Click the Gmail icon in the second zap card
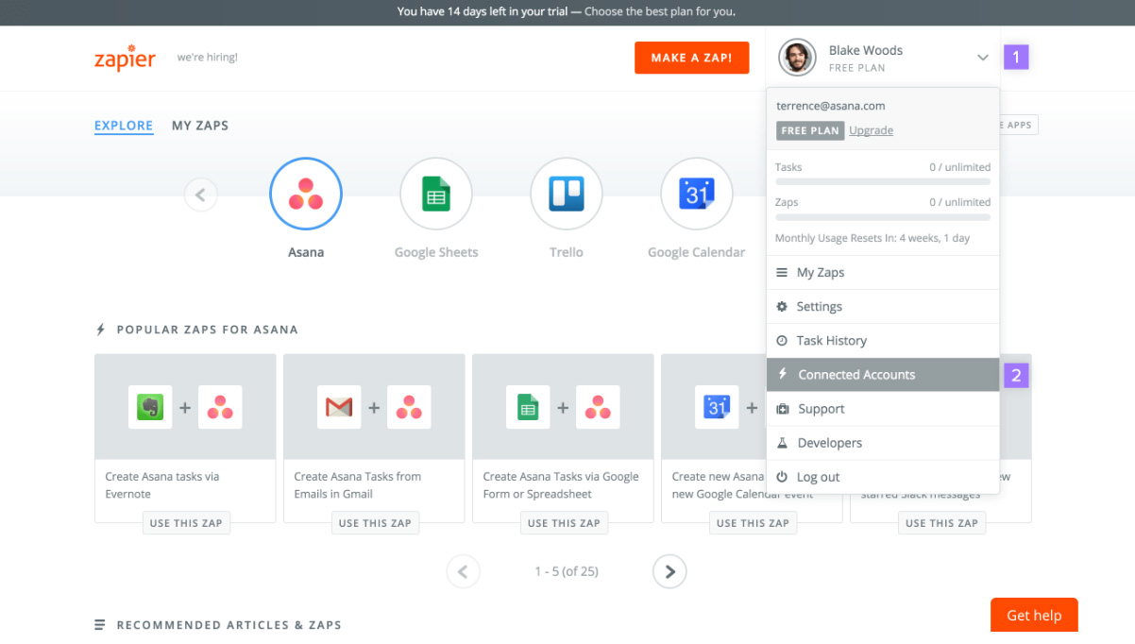Image resolution: width=1135 pixels, height=644 pixels. 339,407
